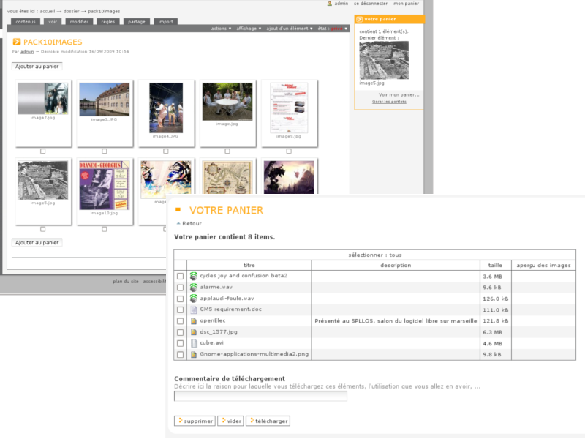Click the download comment text field

tap(260, 397)
